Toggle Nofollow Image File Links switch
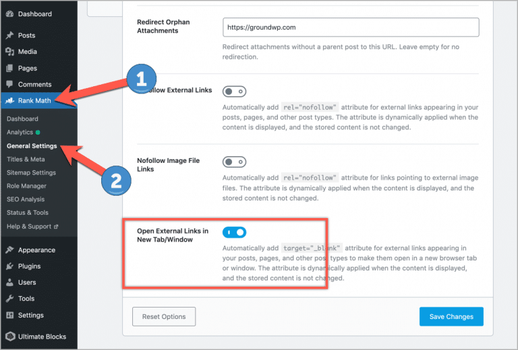The height and width of the screenshot is (350, 518). click(234, 162)
